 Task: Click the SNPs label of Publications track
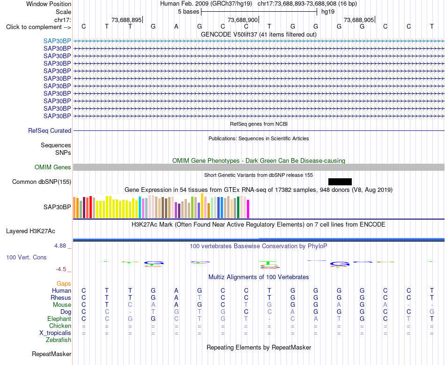tap(63, 152)
